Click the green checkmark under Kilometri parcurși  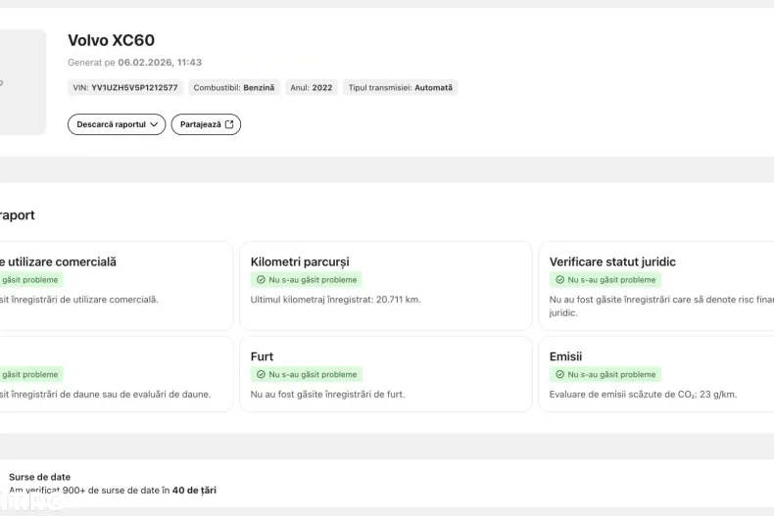(261, 280)
